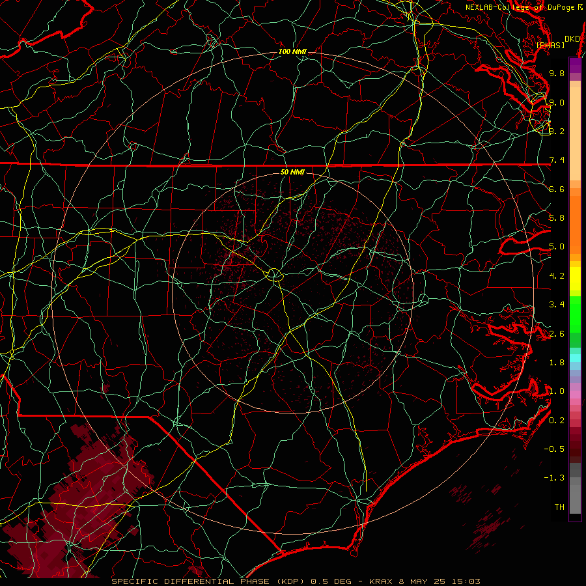Screen dimensions: 586x586
Task: Click the -1.3 legend value
Action: point(554,478)
